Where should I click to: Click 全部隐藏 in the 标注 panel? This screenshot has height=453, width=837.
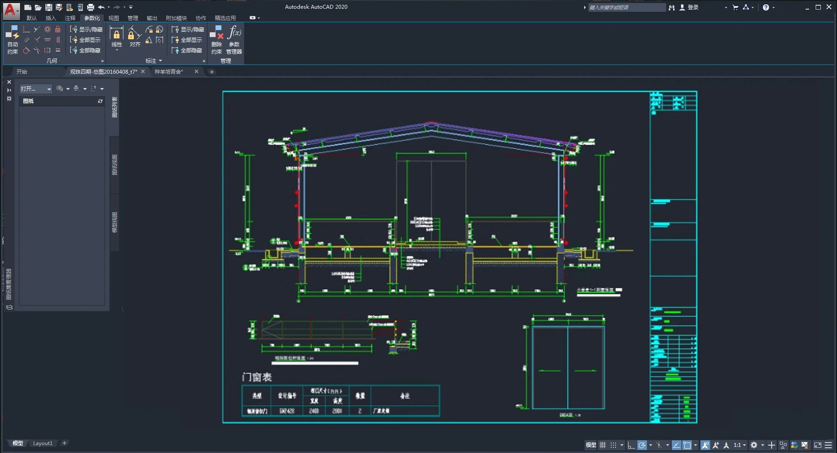click(187, 50)
